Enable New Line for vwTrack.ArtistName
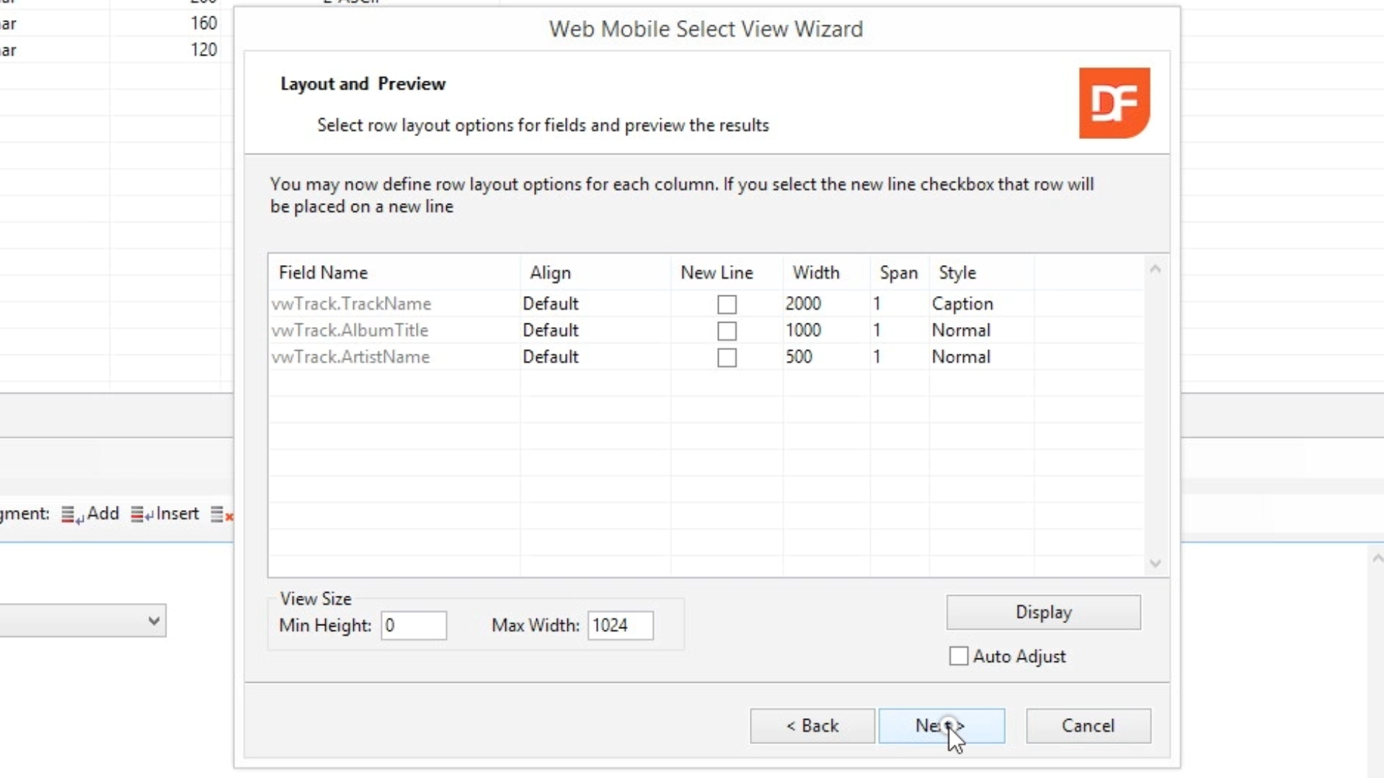 pyautogui.click(x=727, y=358)
